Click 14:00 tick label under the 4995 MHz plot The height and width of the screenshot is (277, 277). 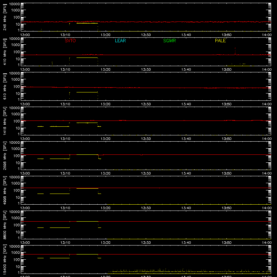[267, 208]
